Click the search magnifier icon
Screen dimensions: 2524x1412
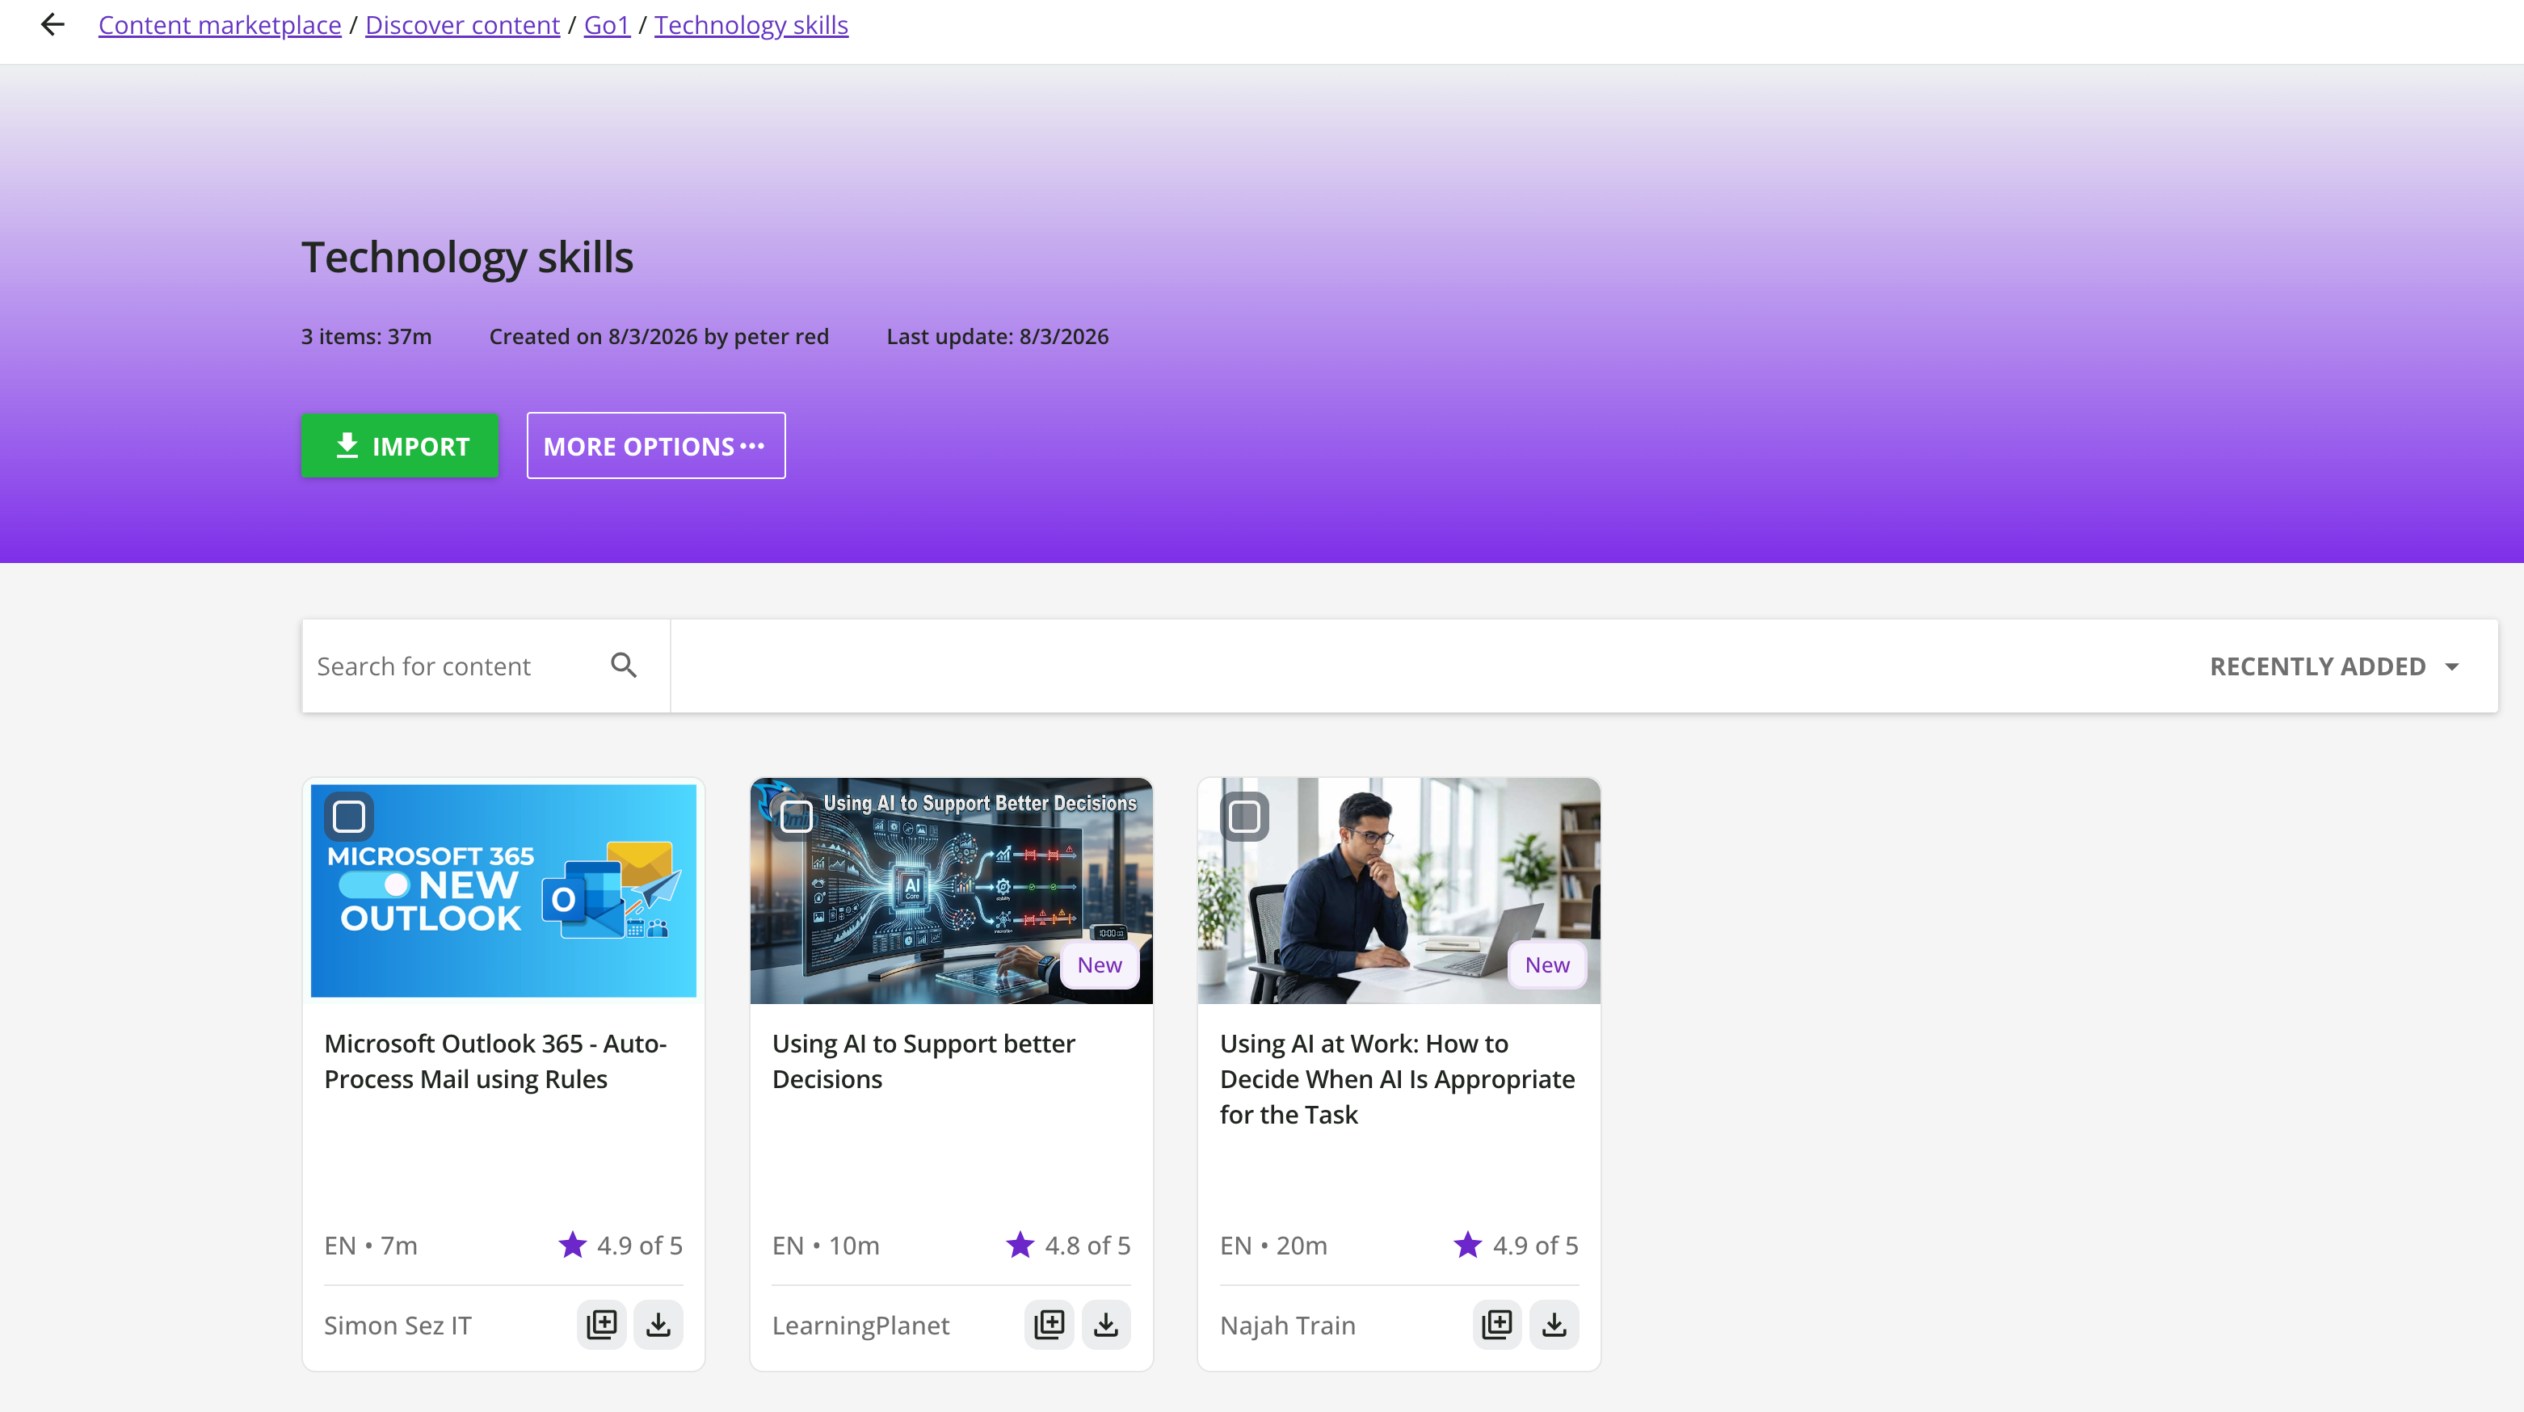[625, 666]
